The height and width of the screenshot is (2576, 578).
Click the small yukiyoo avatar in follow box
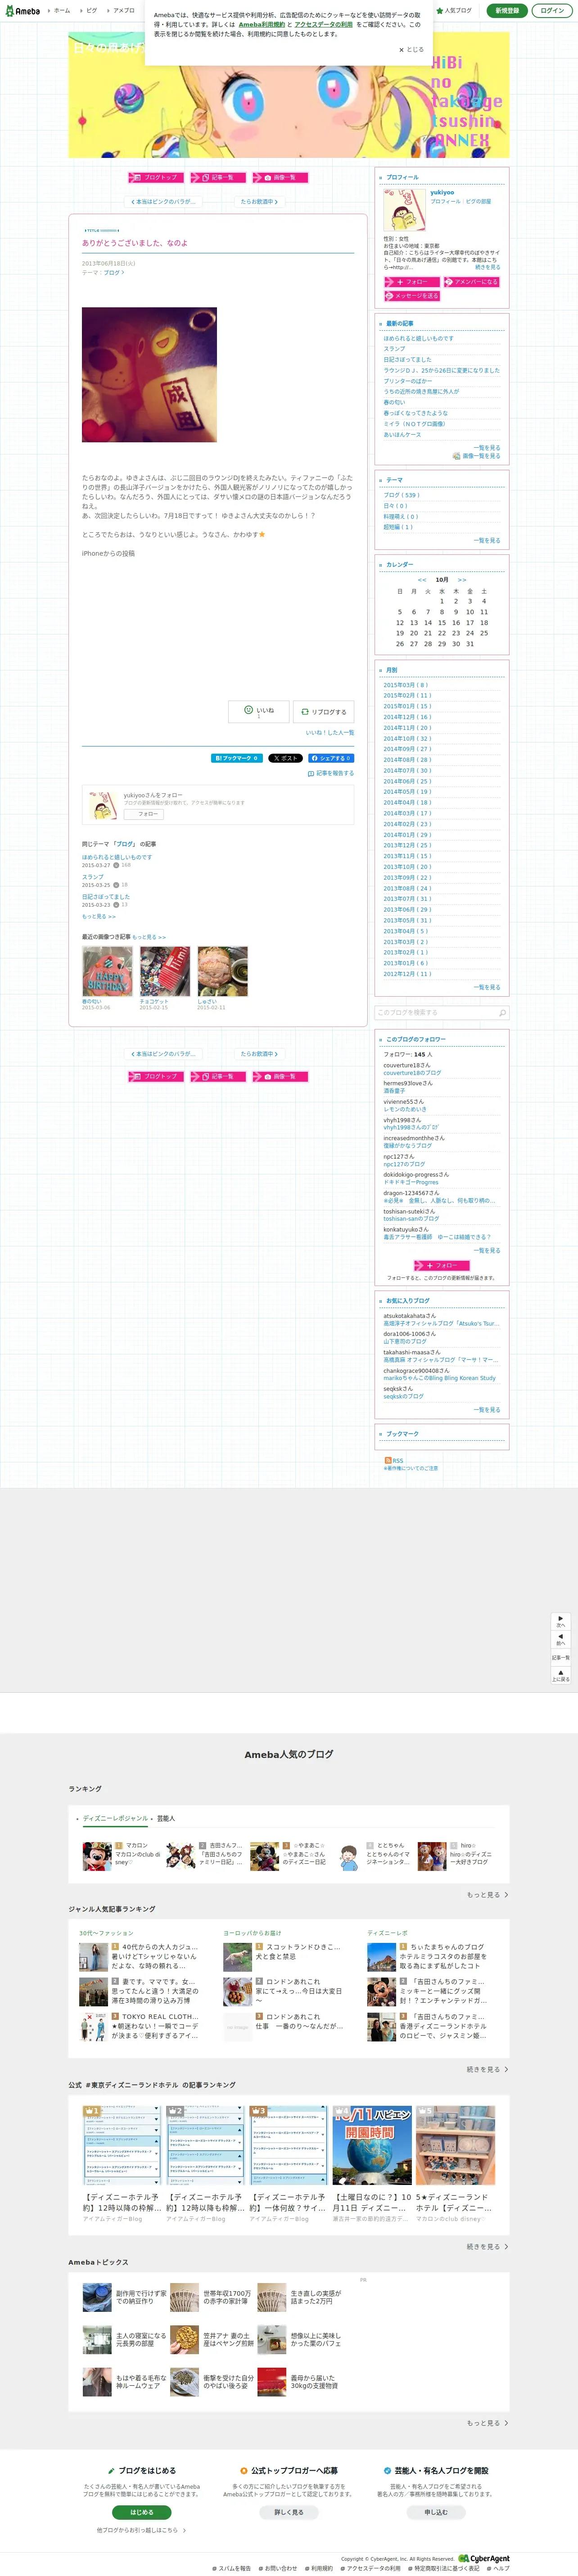(x=103, y=805)
